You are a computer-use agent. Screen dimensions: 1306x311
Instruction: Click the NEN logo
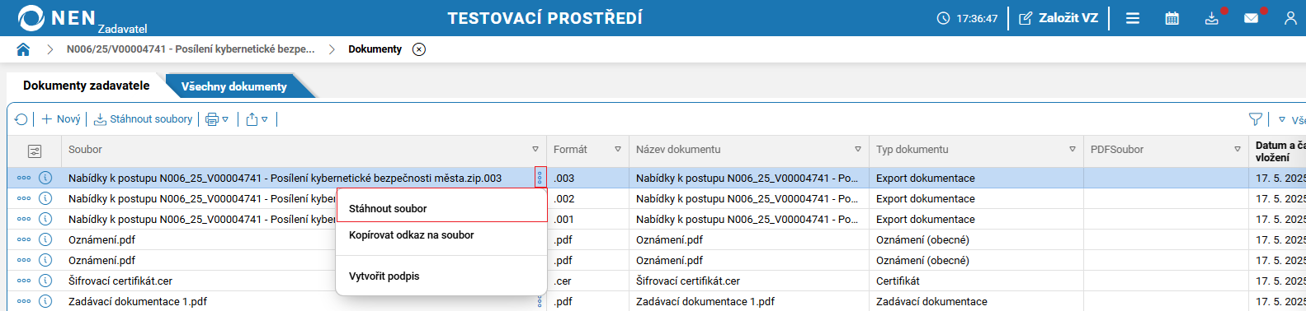click(56, 18)
